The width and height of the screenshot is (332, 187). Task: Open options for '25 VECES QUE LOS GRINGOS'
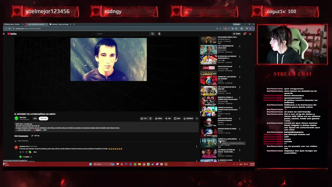240,57
